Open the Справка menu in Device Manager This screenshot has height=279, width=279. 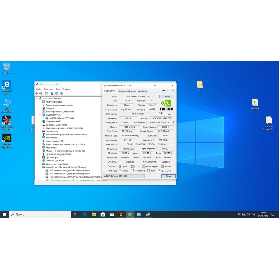(x=66, y=89)
